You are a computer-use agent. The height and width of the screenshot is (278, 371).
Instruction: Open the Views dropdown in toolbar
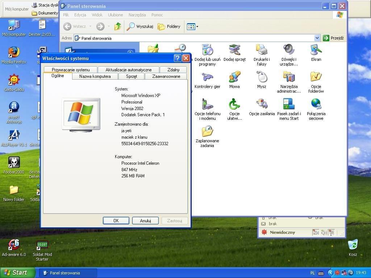coord(192,26)
